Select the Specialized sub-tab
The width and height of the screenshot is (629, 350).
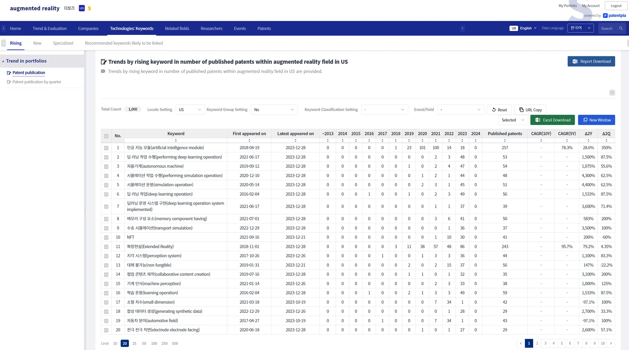[x=63, y=43]
